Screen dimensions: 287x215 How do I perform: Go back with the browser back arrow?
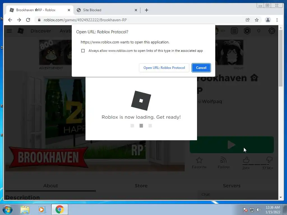click(x=10, y=20)
